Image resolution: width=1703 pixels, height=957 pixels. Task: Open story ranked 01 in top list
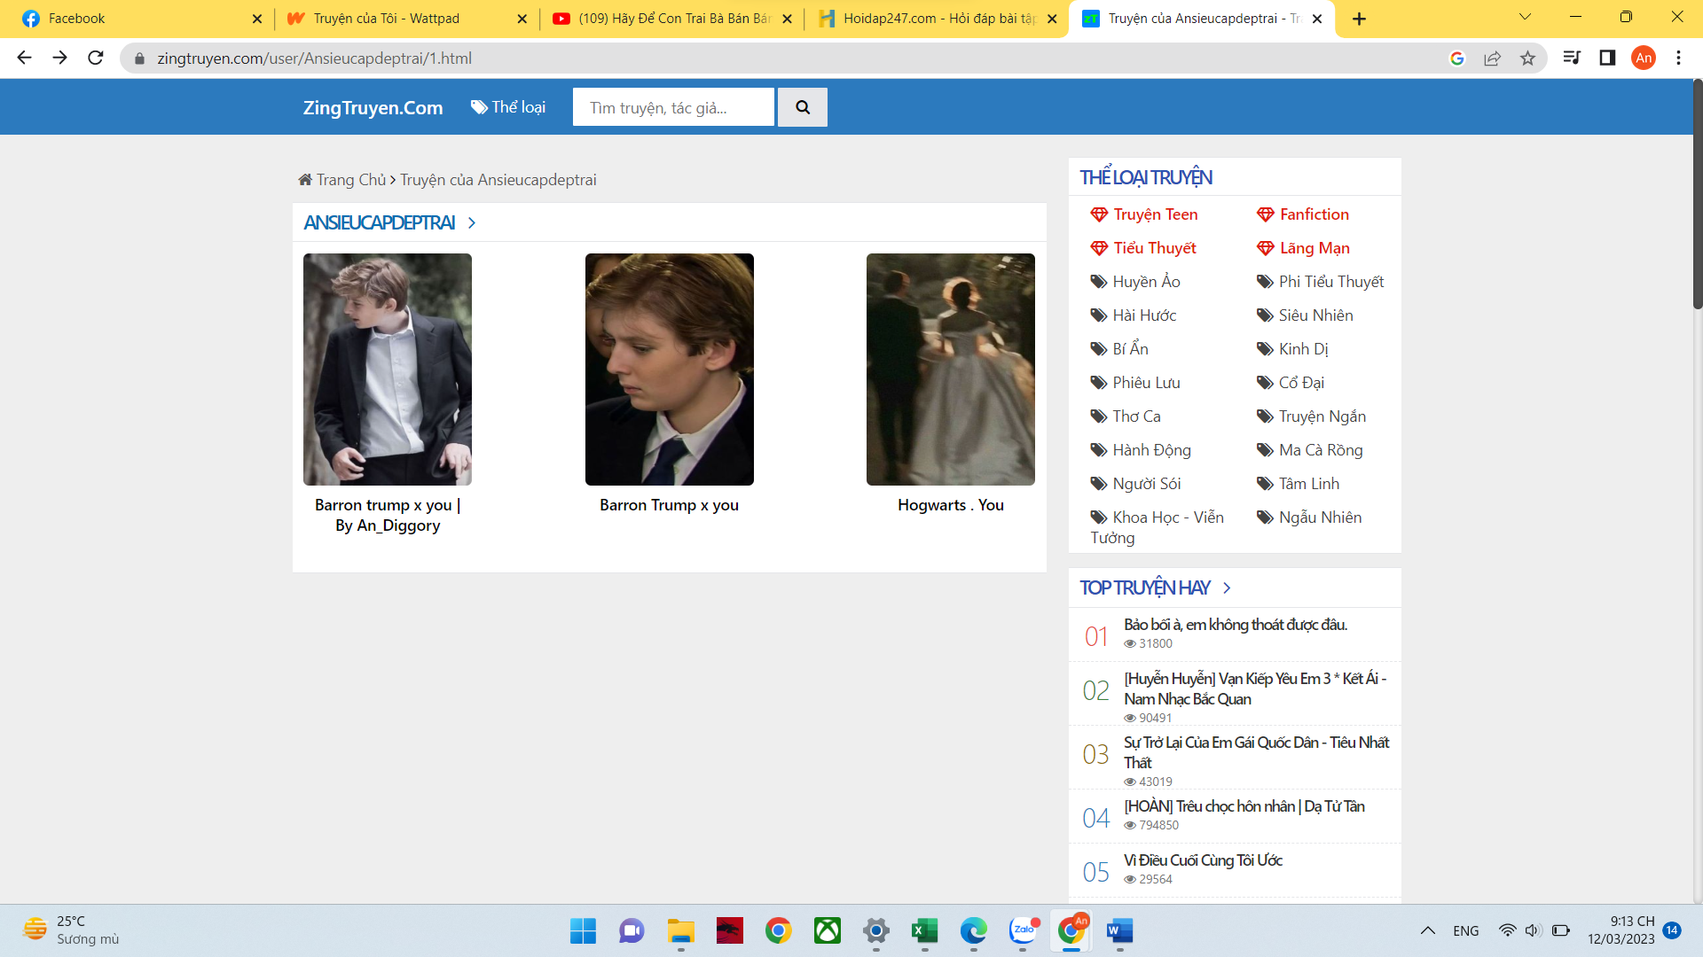pos(1235,625)
